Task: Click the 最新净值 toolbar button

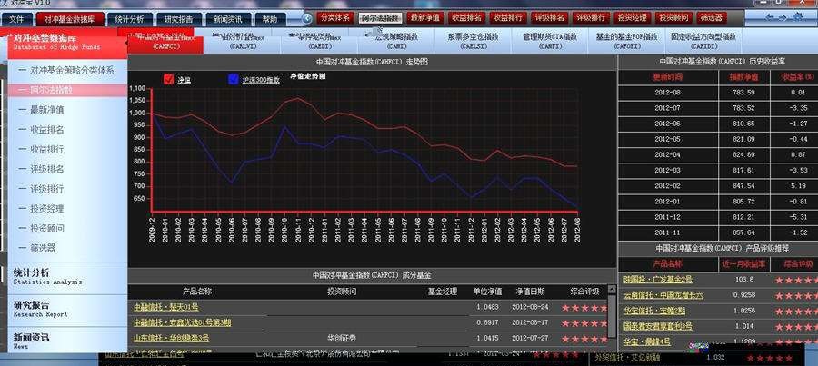Action: (x=425, y=18)
